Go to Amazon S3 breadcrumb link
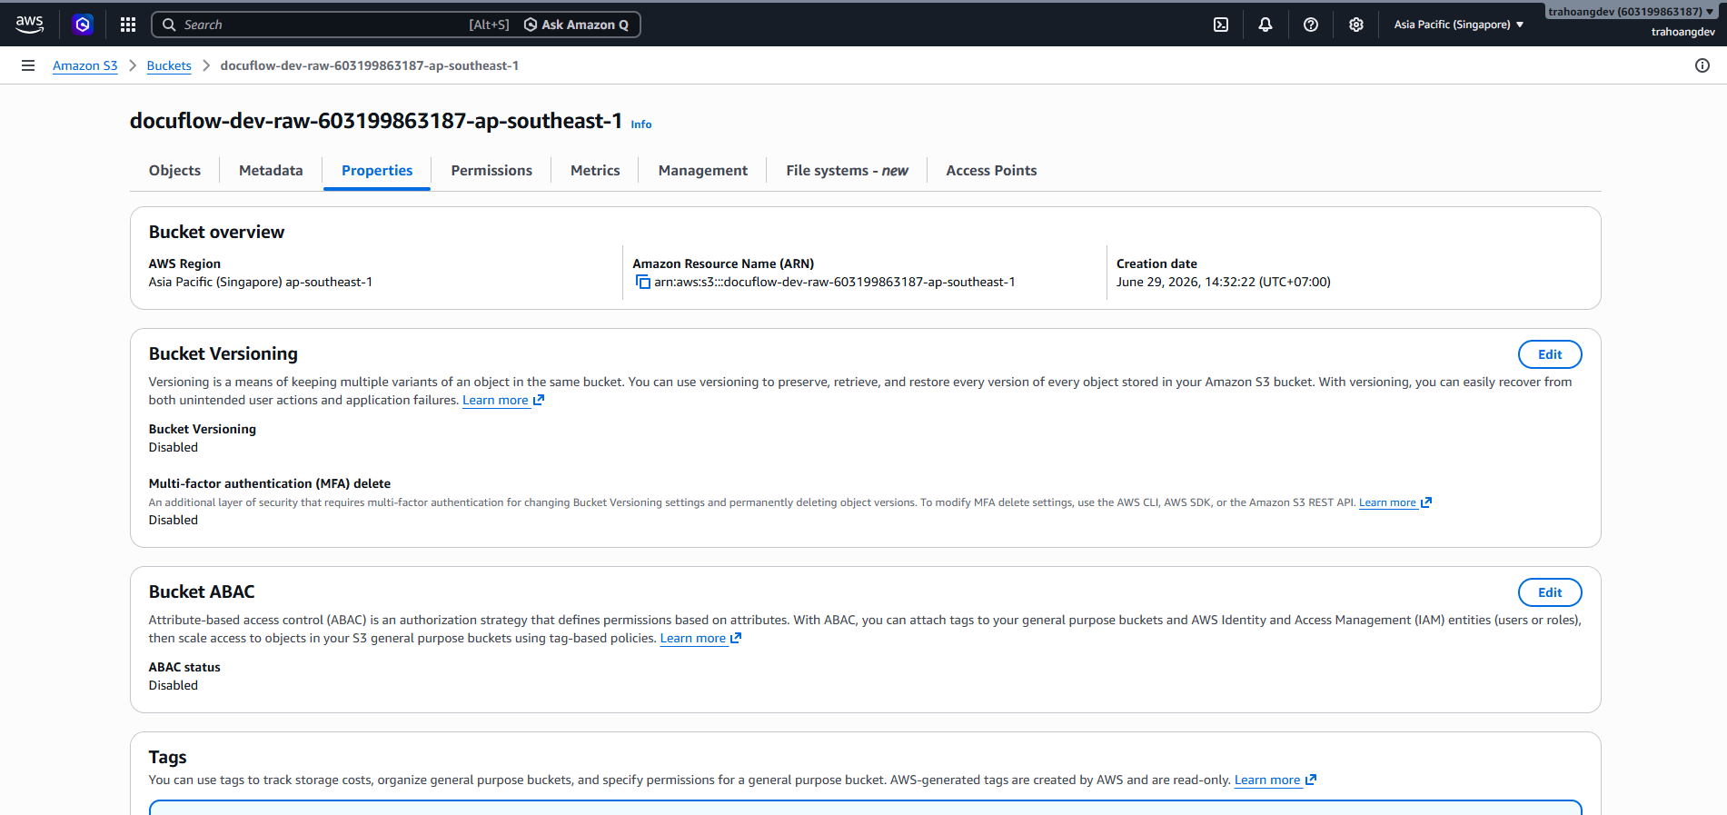 (x=85, y=65)
